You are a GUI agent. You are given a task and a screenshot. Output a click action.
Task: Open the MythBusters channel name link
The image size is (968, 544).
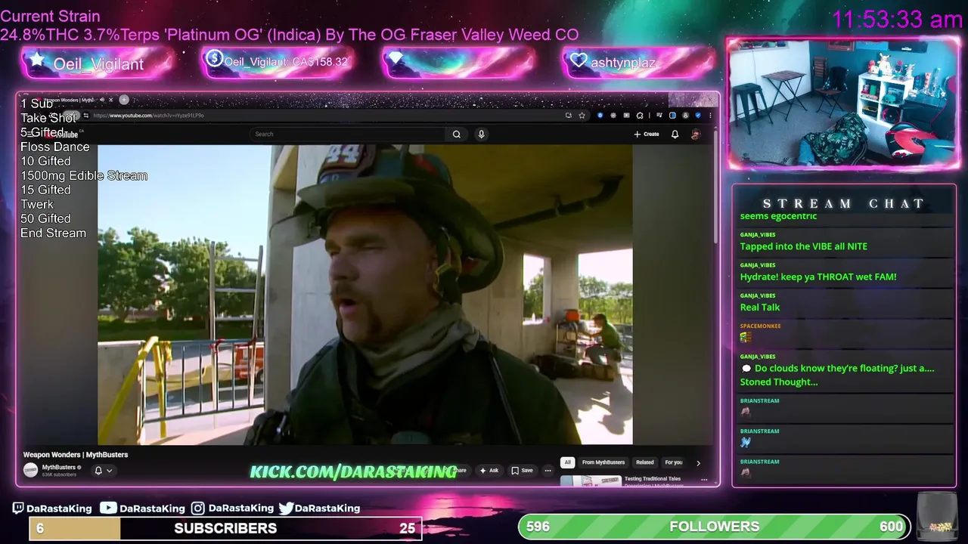click(x=59, y=467)
